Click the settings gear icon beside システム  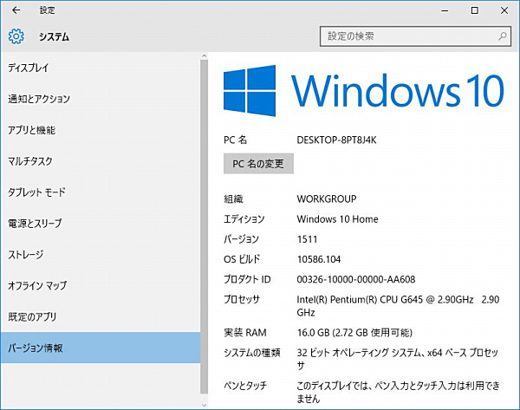pos(16,36)
